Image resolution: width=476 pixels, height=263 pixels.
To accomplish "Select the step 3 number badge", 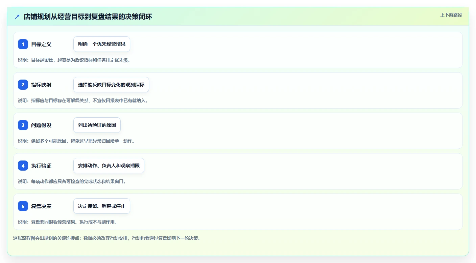I will point(23,125).
